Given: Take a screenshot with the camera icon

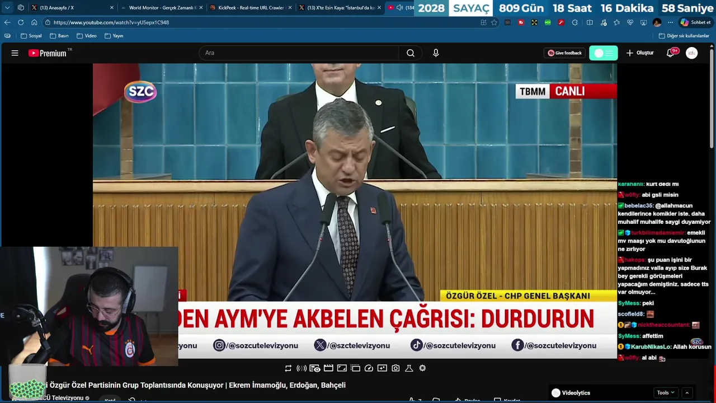Looking at the screenshot, I should coord(395,368).
